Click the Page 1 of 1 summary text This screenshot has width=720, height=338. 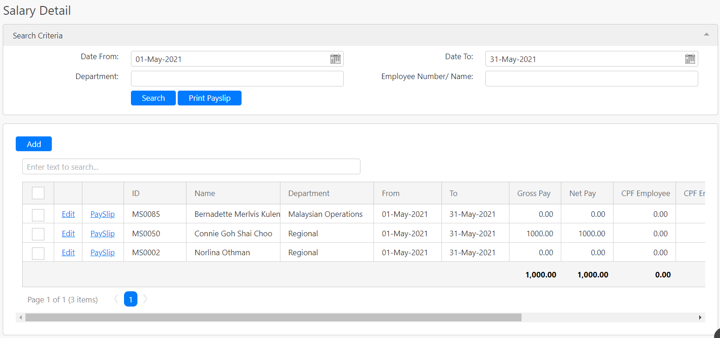(x=62, y=300)
